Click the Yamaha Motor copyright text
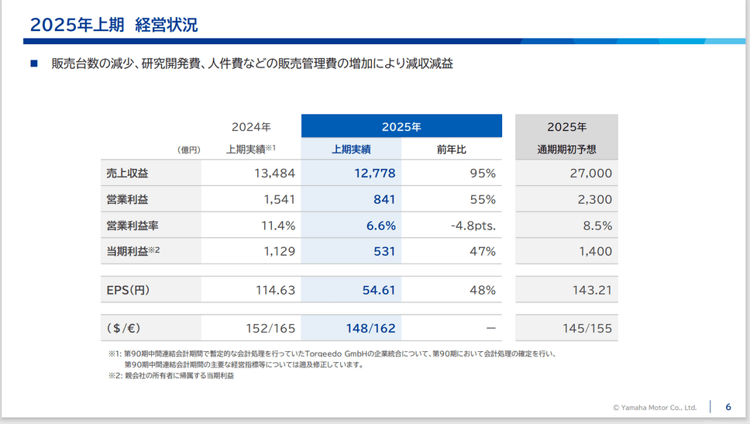This screenshot has height=424, width=750. click(654, 407)
